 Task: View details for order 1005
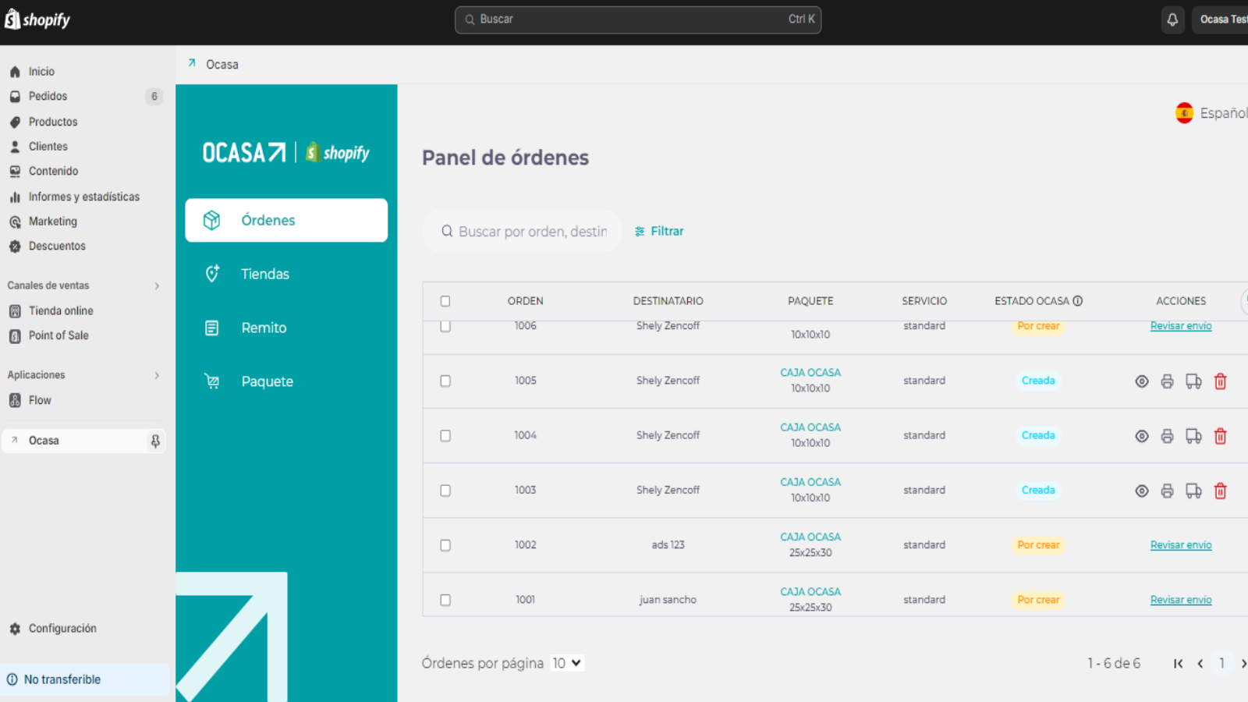(1142, 381)
